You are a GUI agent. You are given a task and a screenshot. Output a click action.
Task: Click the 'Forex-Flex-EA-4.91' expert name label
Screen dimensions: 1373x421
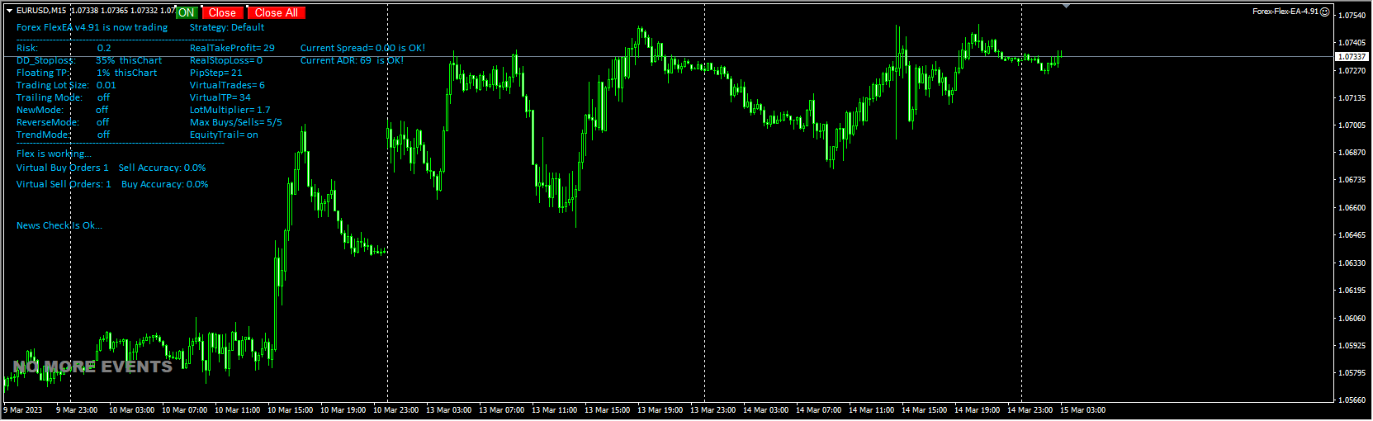1285,12
